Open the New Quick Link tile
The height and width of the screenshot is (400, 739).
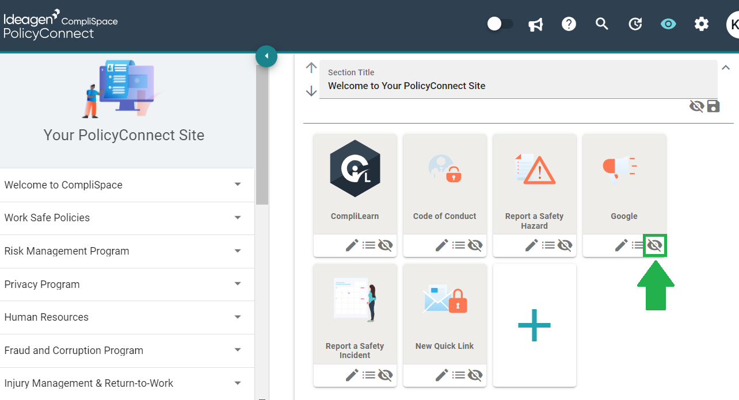click(x=445, y=314)
